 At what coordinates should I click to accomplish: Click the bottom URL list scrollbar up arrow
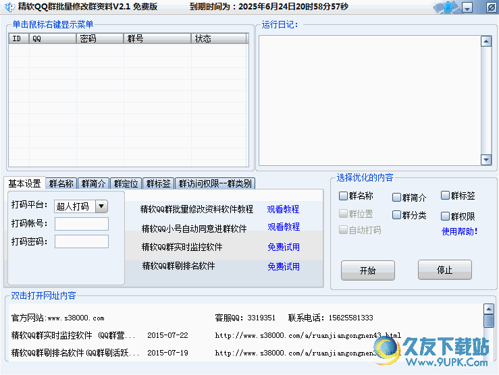(488, 309)
